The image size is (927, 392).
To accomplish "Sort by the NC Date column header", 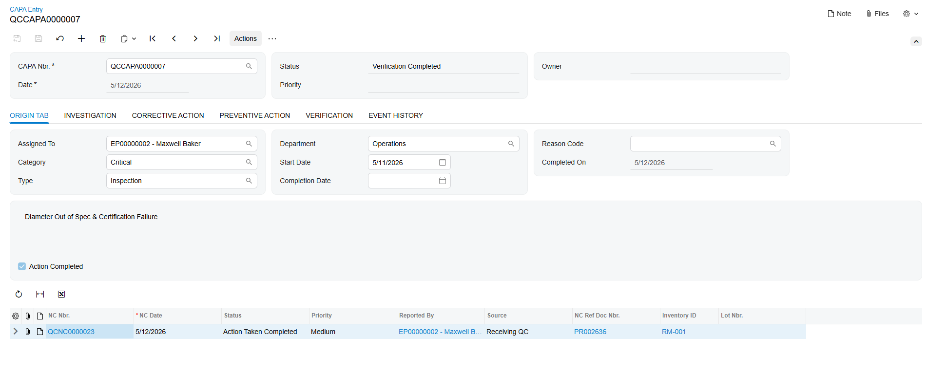I will point(177,316).
